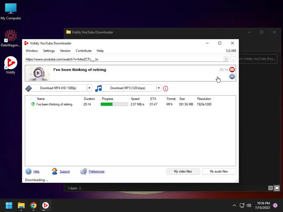
Task: Click the Format column header
Action: click(171, 99)
